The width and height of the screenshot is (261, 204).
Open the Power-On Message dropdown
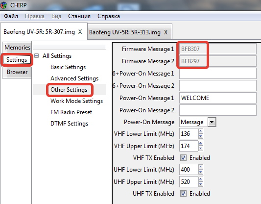click(212, 122)
